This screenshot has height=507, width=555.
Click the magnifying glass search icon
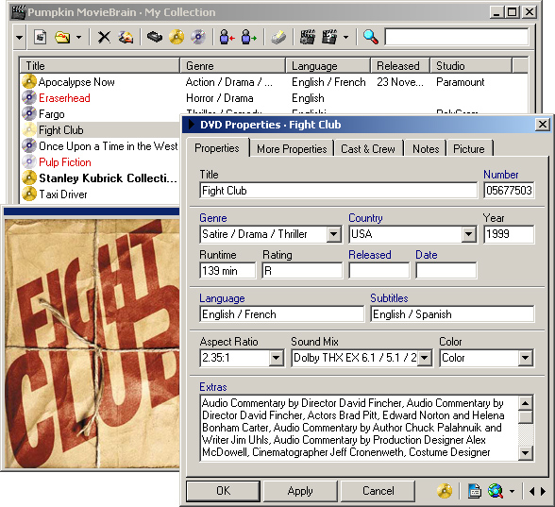tap(371, 37)
